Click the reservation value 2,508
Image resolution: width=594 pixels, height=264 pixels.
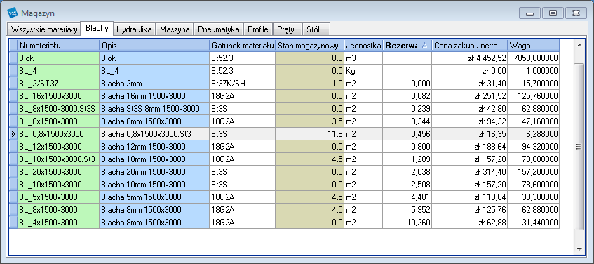point(407,185)
